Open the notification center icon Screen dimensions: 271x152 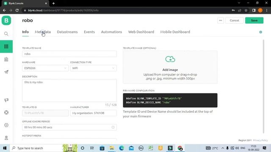tap(264, 148)
